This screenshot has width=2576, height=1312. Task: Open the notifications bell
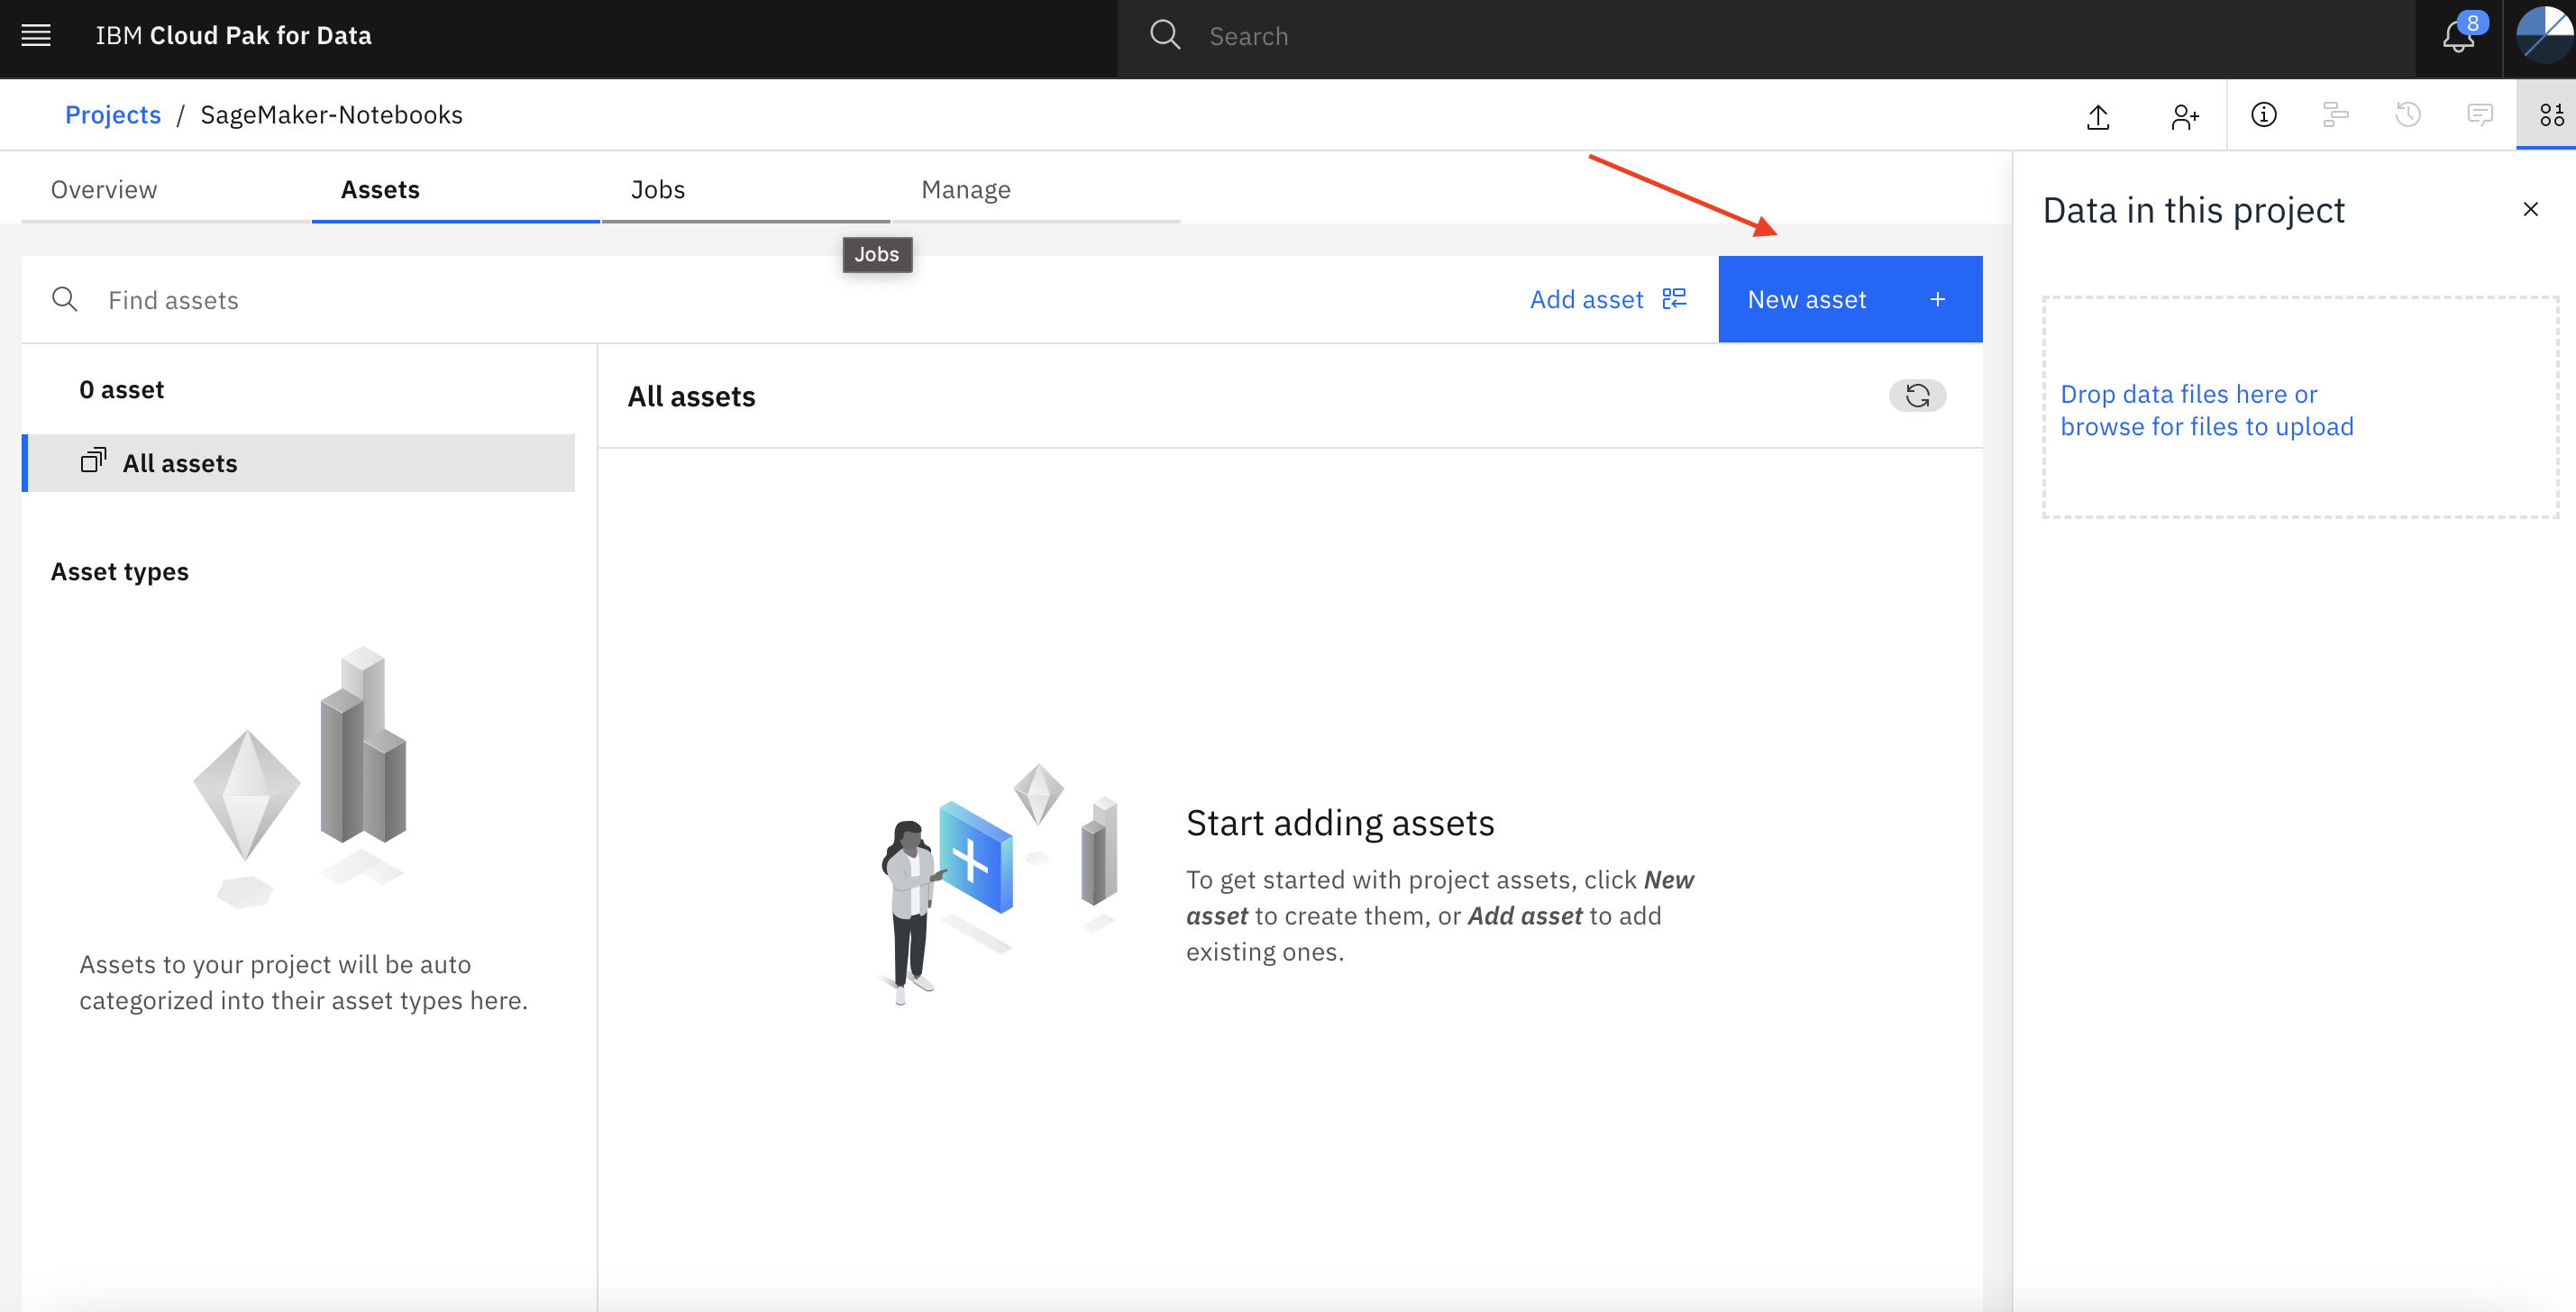coord(2459,36)
